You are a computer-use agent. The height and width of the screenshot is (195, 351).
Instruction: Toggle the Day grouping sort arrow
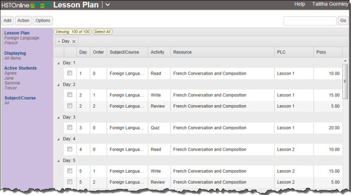59,42
